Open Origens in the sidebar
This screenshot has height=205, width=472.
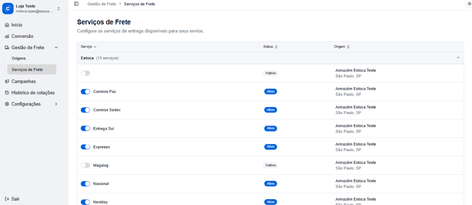(19, 58)
